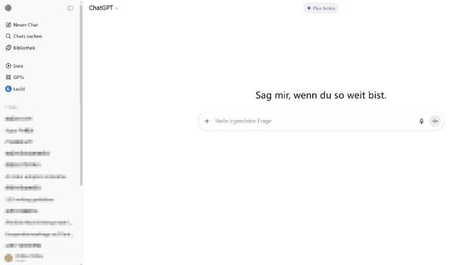Expand the ChatGPT model selector dropdown

103,8
